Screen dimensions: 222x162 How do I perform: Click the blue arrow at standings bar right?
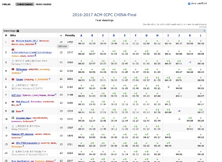pos(205,31)
